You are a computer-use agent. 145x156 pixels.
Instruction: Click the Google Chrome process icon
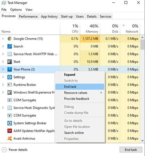point(9,39)
